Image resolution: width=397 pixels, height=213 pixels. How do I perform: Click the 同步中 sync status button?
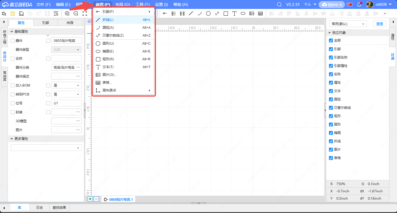coord(332,4)
